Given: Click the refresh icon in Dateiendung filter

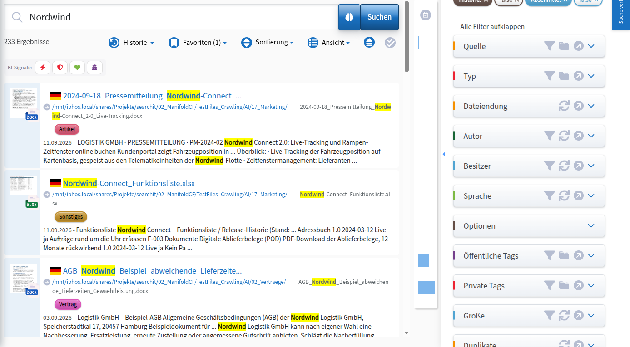Looking at the screenshot, I should (564, 106).
